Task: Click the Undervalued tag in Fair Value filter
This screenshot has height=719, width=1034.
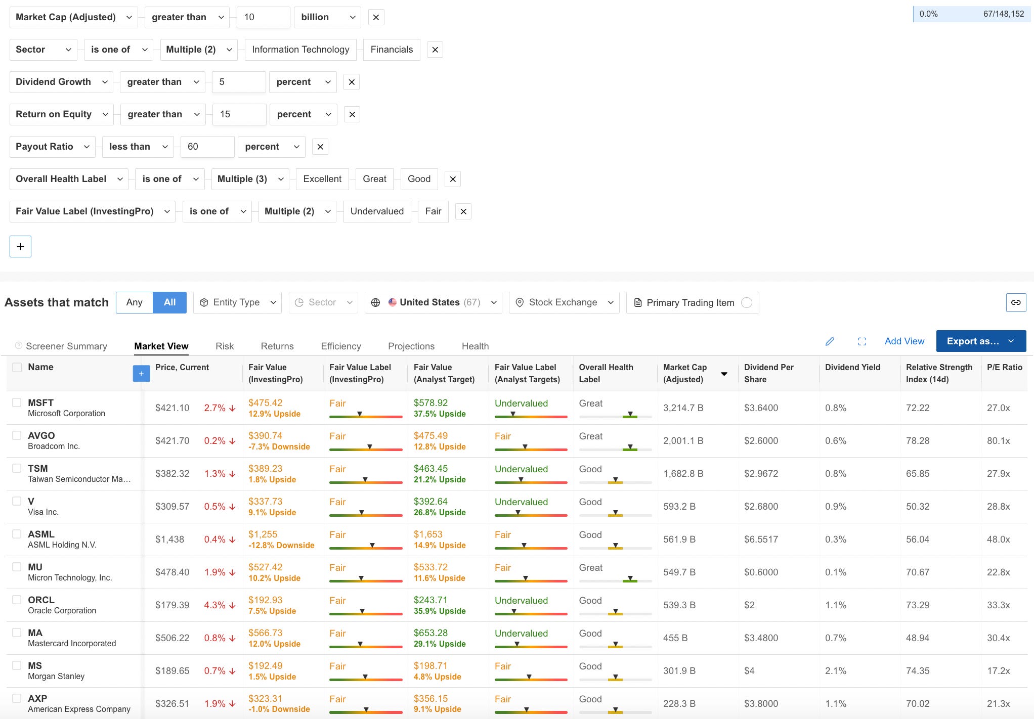Action: pos(377,211)
